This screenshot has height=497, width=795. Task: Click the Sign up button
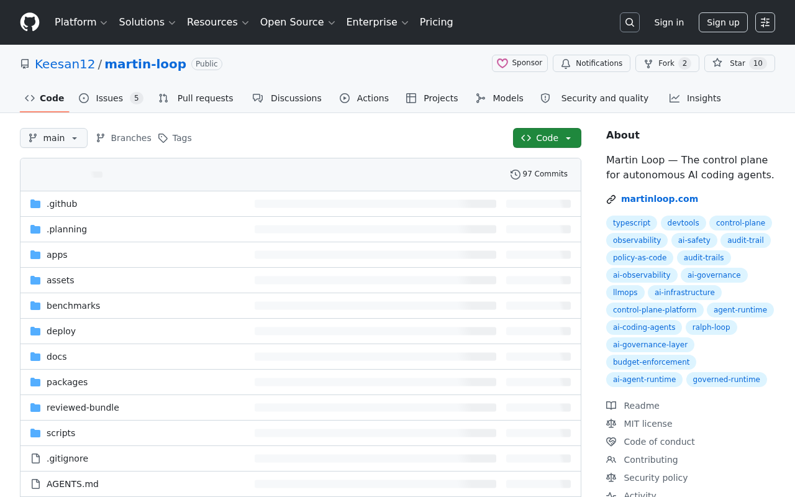tap(723, 22)
